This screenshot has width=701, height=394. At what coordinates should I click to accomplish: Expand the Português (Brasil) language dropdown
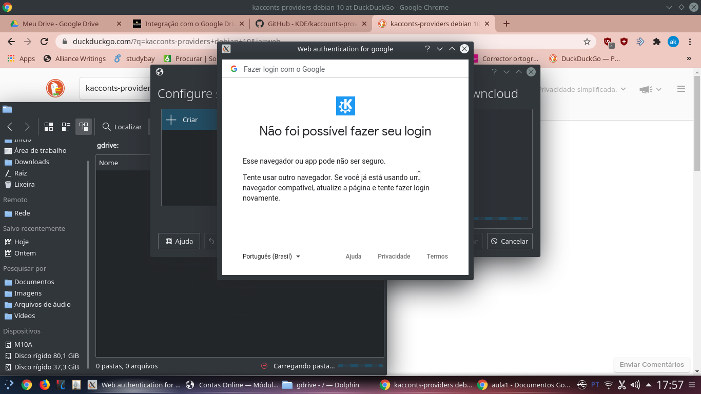pyautogui.click(x=271, y=257)
